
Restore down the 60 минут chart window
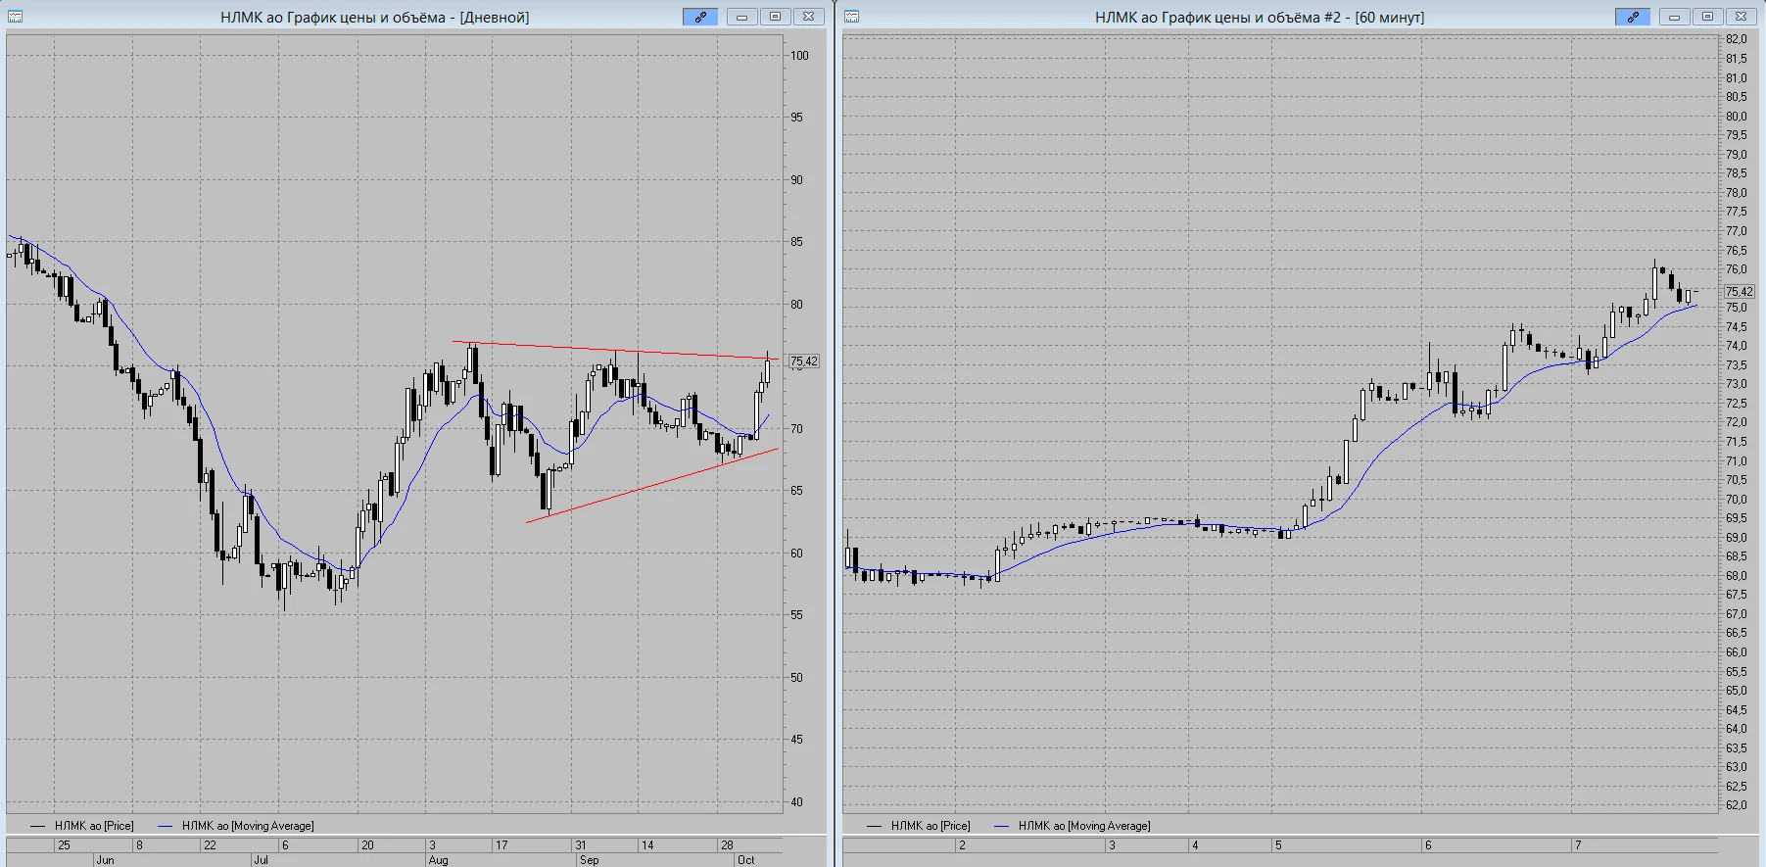pos(1707,17)
